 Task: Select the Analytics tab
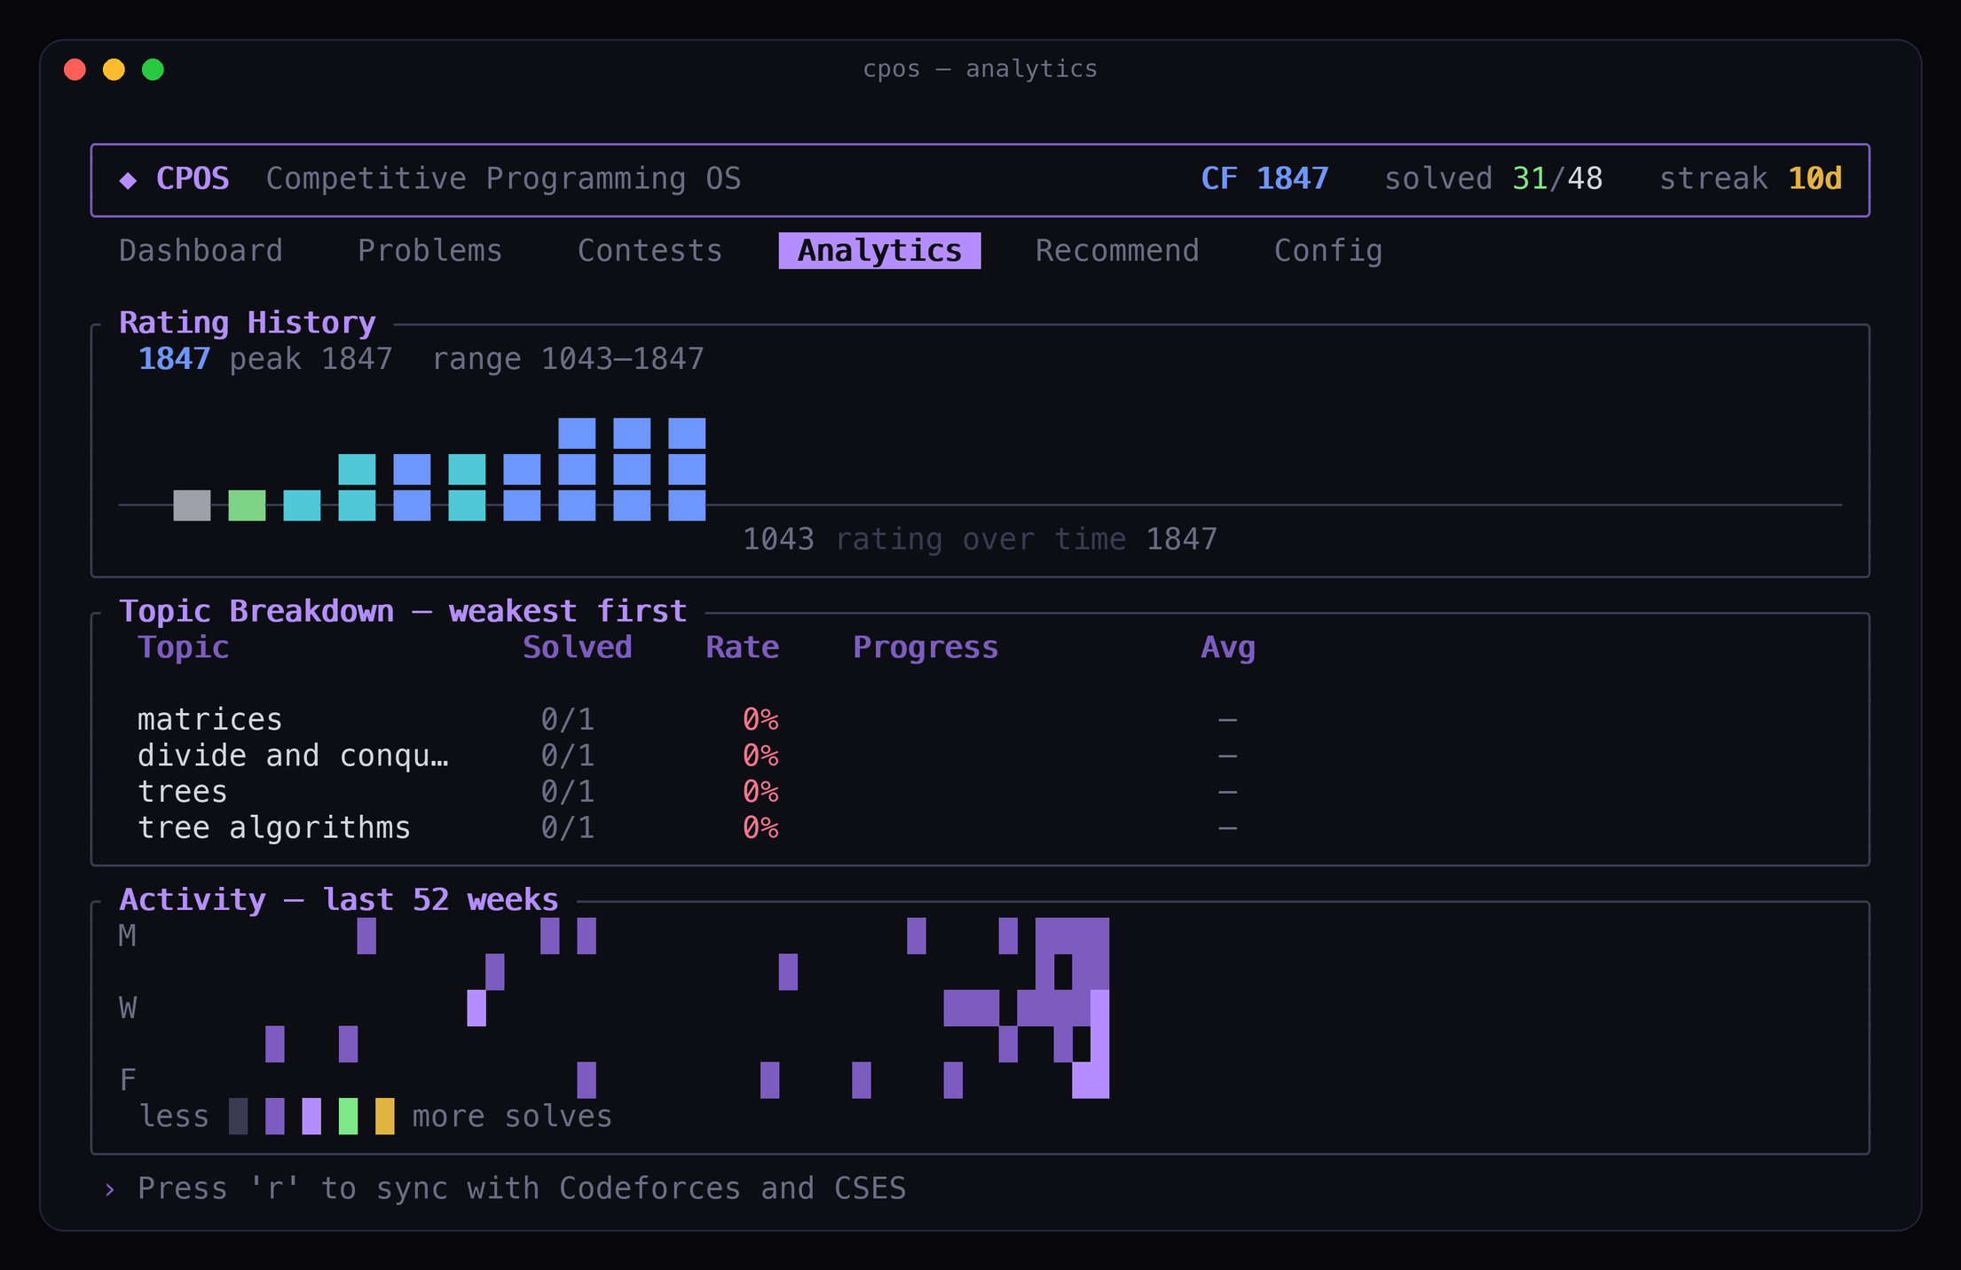(x=879, y=251)
